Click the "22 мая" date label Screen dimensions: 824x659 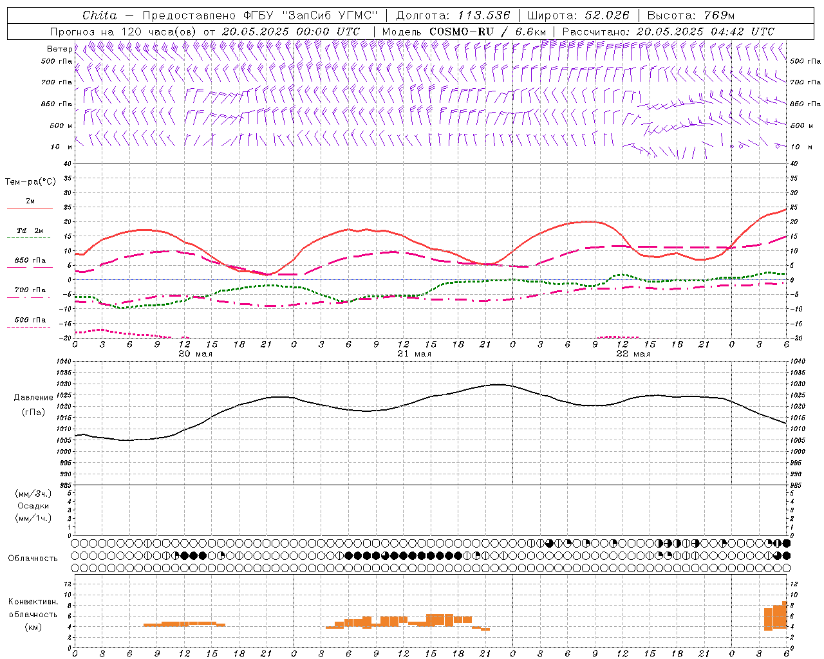click(633, 354)
